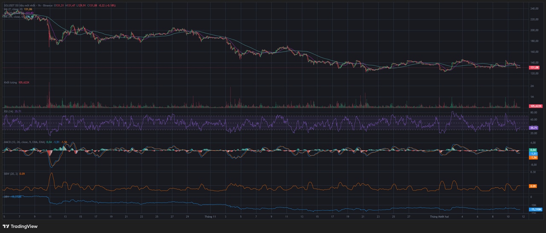Click the 120,00 price axis level

click(x=534, y=73)
